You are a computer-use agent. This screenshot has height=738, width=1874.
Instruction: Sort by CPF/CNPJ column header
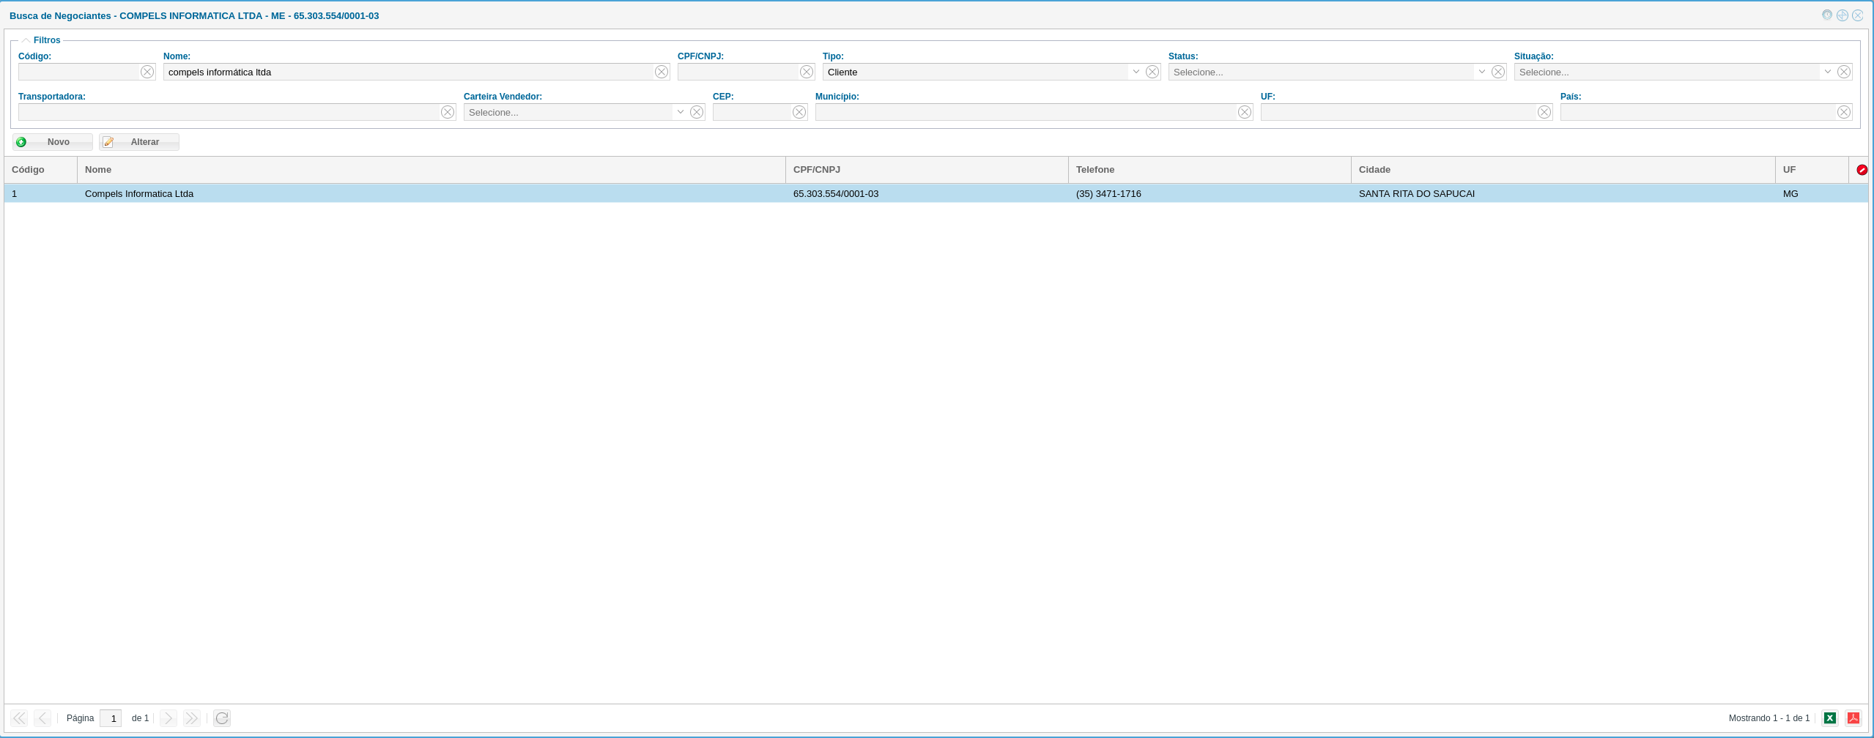click(x=927, y=170)
